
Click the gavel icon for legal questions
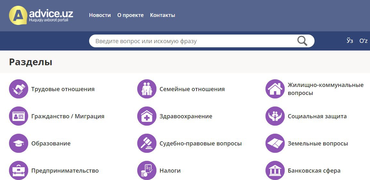click(x=147, y=143)
